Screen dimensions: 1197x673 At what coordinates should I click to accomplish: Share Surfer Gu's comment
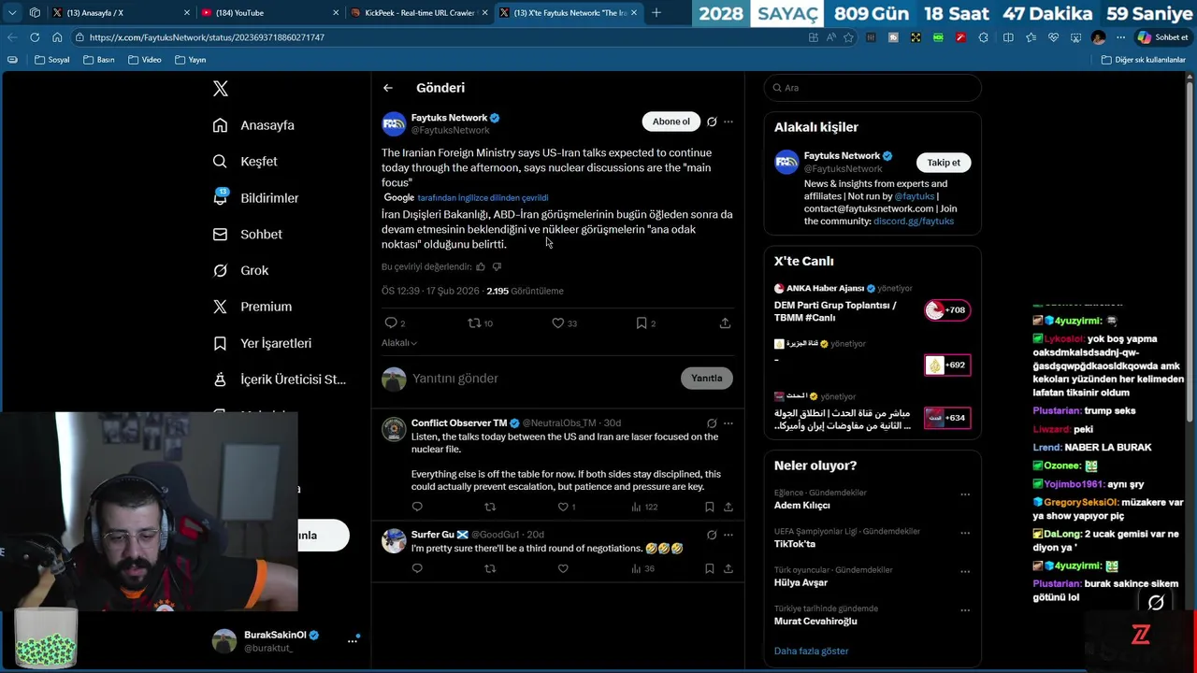point(728,568)
